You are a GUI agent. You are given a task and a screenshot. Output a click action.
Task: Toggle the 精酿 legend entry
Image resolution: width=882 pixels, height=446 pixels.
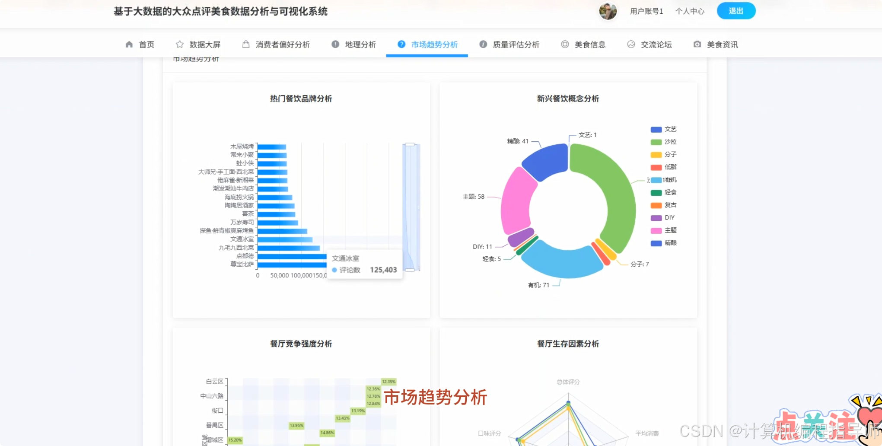(664, 243)
